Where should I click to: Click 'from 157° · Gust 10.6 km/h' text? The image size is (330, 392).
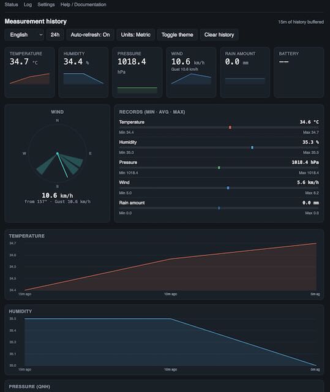58,202
